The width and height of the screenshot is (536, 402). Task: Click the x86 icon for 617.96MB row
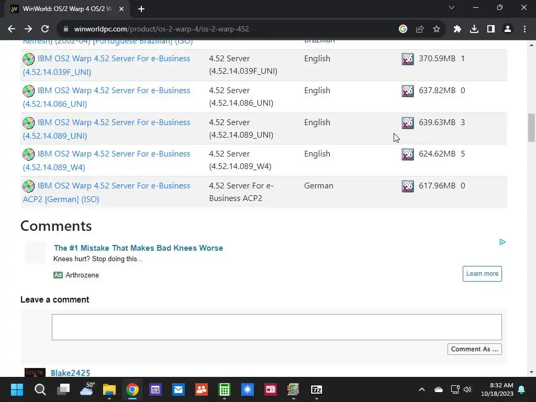coord(407,186)
